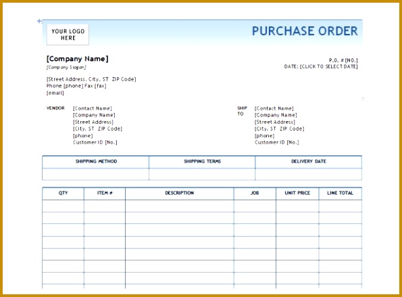Click the LINE TOTAL column header
402x297 pixels.
tap(341, 193)
